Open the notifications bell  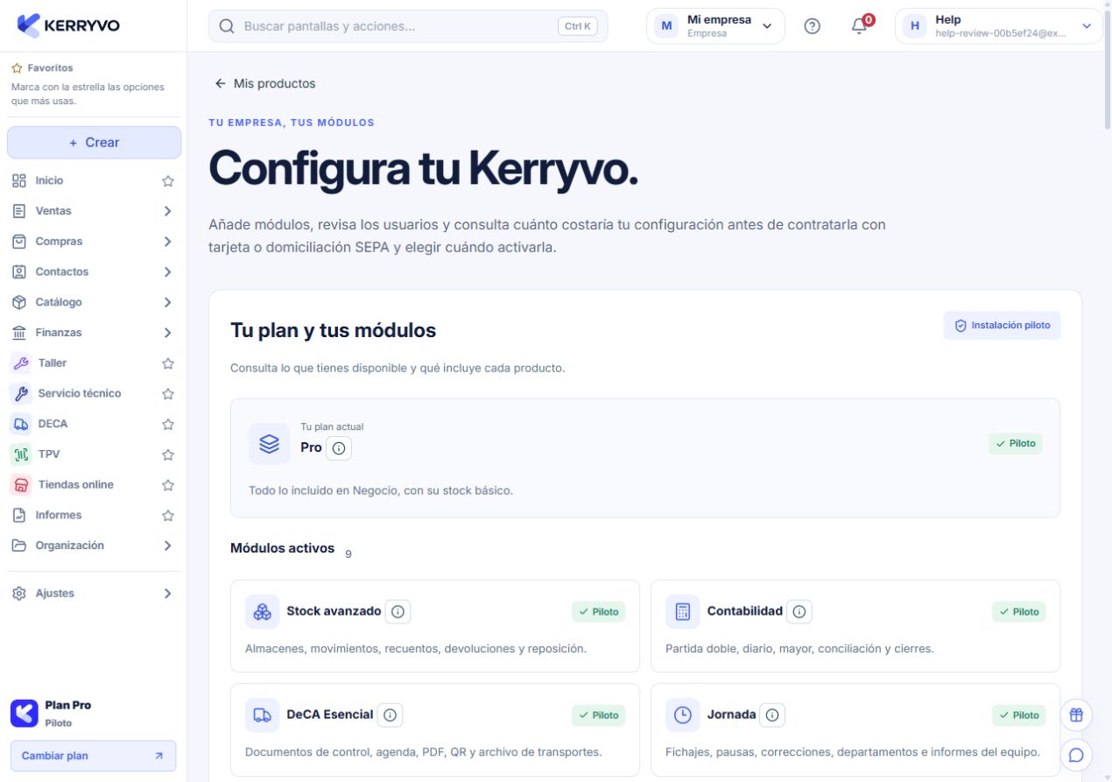click(860, 25)
